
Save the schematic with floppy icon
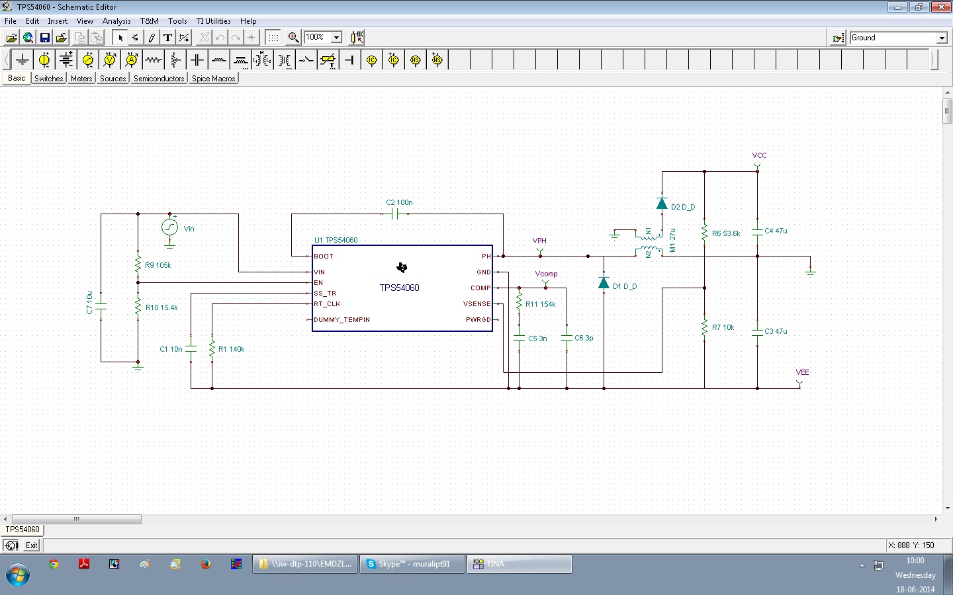(44, 38)
